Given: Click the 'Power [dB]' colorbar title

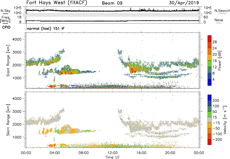Looking at the screenshot, I should coord(219,61).
